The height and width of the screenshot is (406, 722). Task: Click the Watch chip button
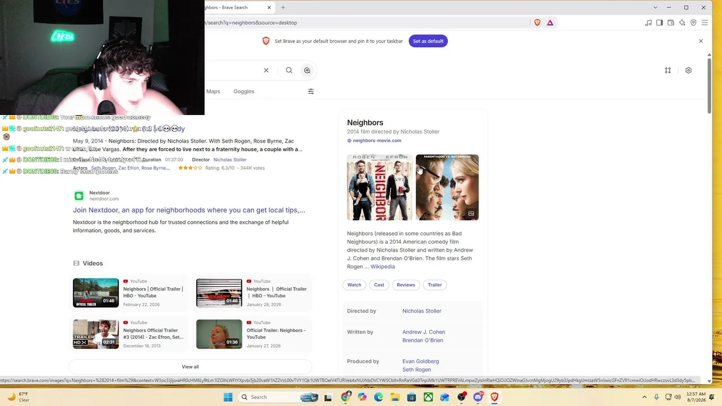(x=354, y=285)
